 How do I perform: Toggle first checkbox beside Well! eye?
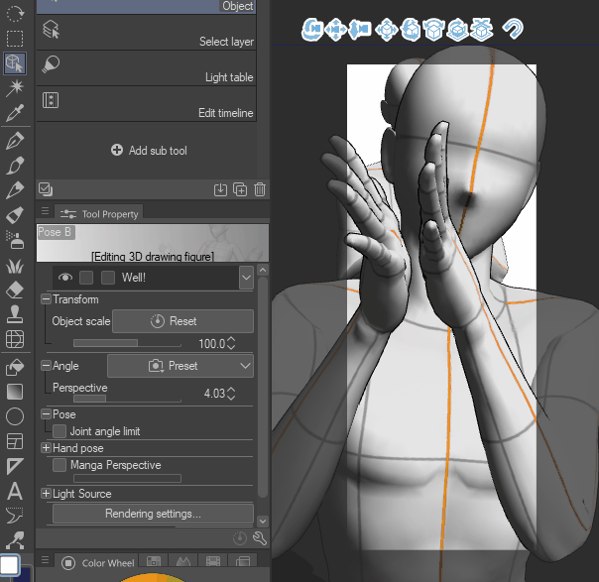pos(86,278)
